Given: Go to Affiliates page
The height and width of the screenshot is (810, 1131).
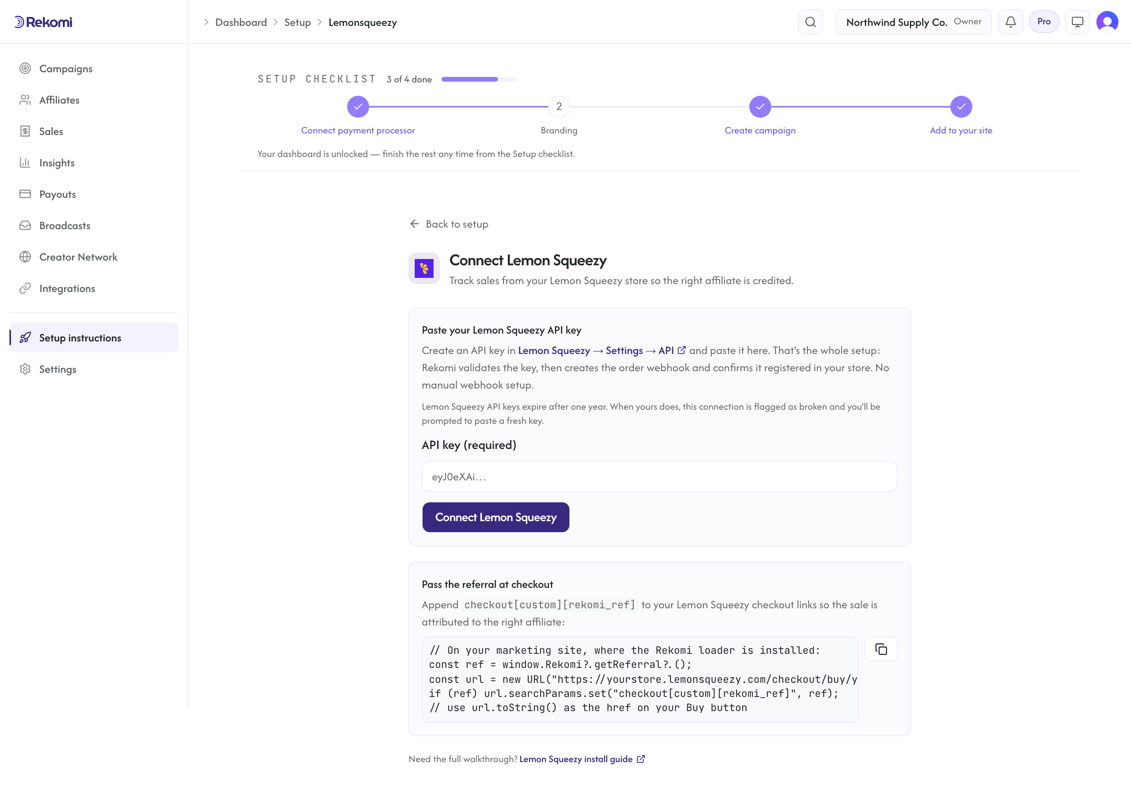Looking at the screenshot, I should tap(94, 100).
